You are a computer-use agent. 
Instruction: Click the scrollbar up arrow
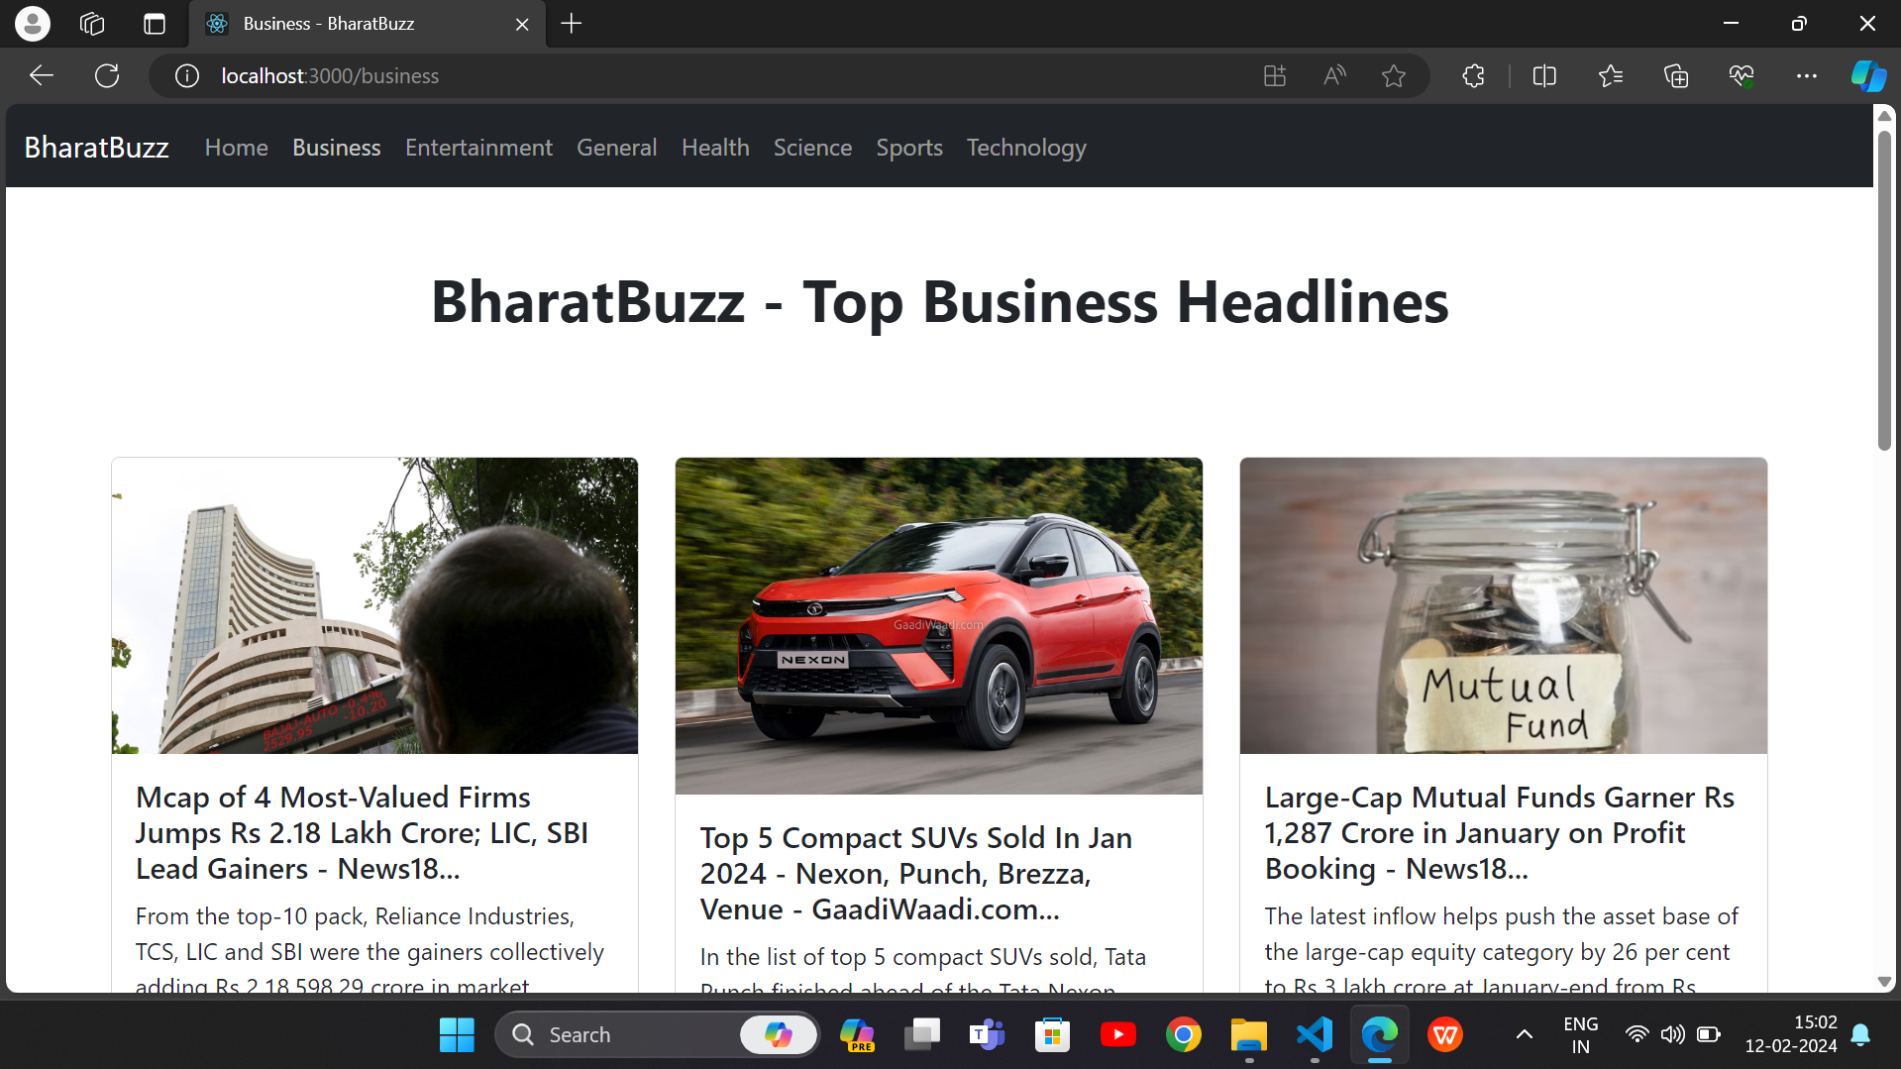click(x=1884, y=116)
